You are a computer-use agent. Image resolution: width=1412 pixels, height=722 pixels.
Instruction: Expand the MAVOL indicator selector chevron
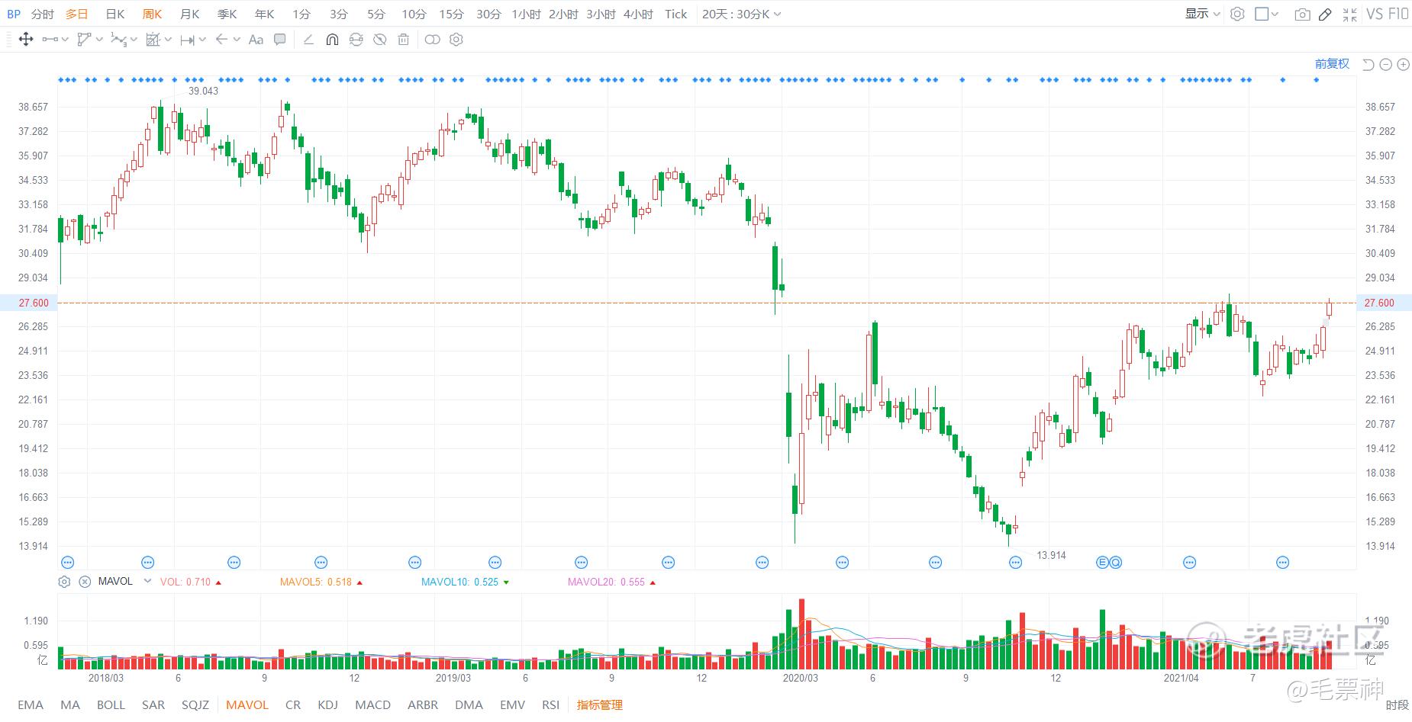point(147,582)
